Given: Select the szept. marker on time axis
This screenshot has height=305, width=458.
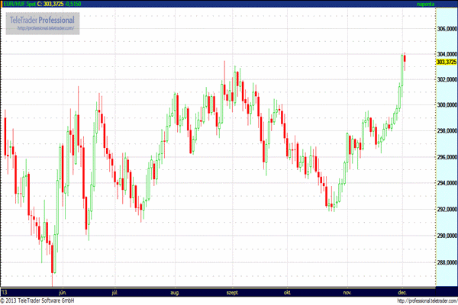Looking at the screenshot, I should [x=233, y=293].
